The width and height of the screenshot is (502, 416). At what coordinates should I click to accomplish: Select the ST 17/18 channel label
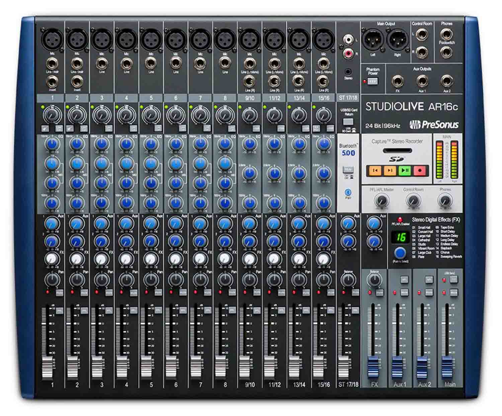click(x=348, y=98)
